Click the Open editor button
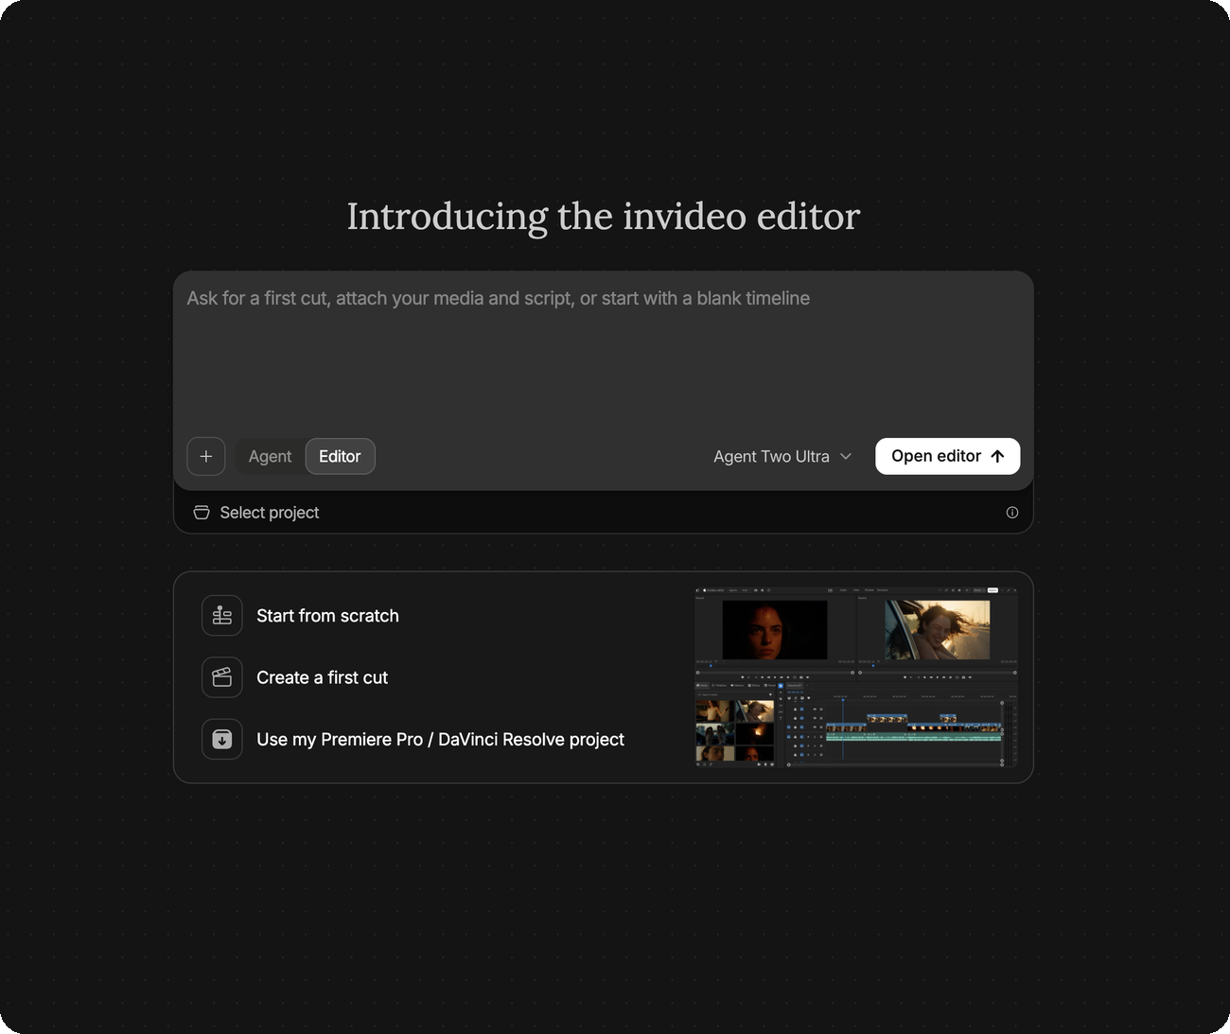Viewport: 1230px width, 1034px height. click(947, 456)
